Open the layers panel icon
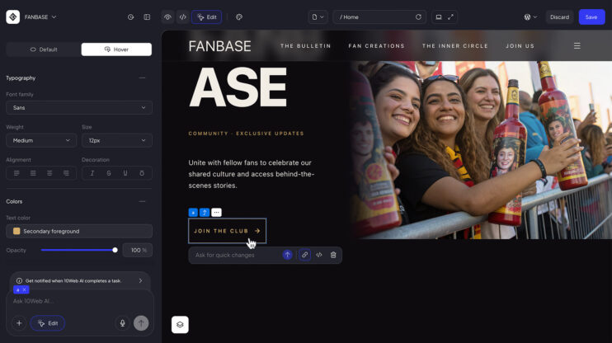 [x=180, y=325]
